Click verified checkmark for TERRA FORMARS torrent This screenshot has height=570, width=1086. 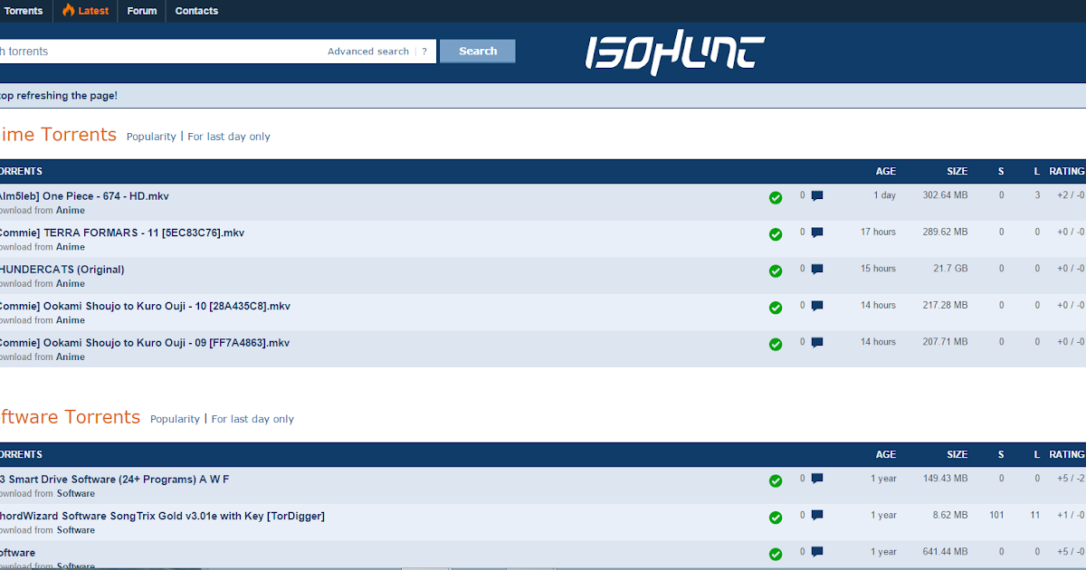pos(776,234)
